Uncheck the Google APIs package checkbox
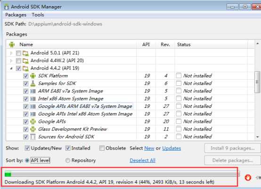261x189 pixels. click(x=25, y=121)
